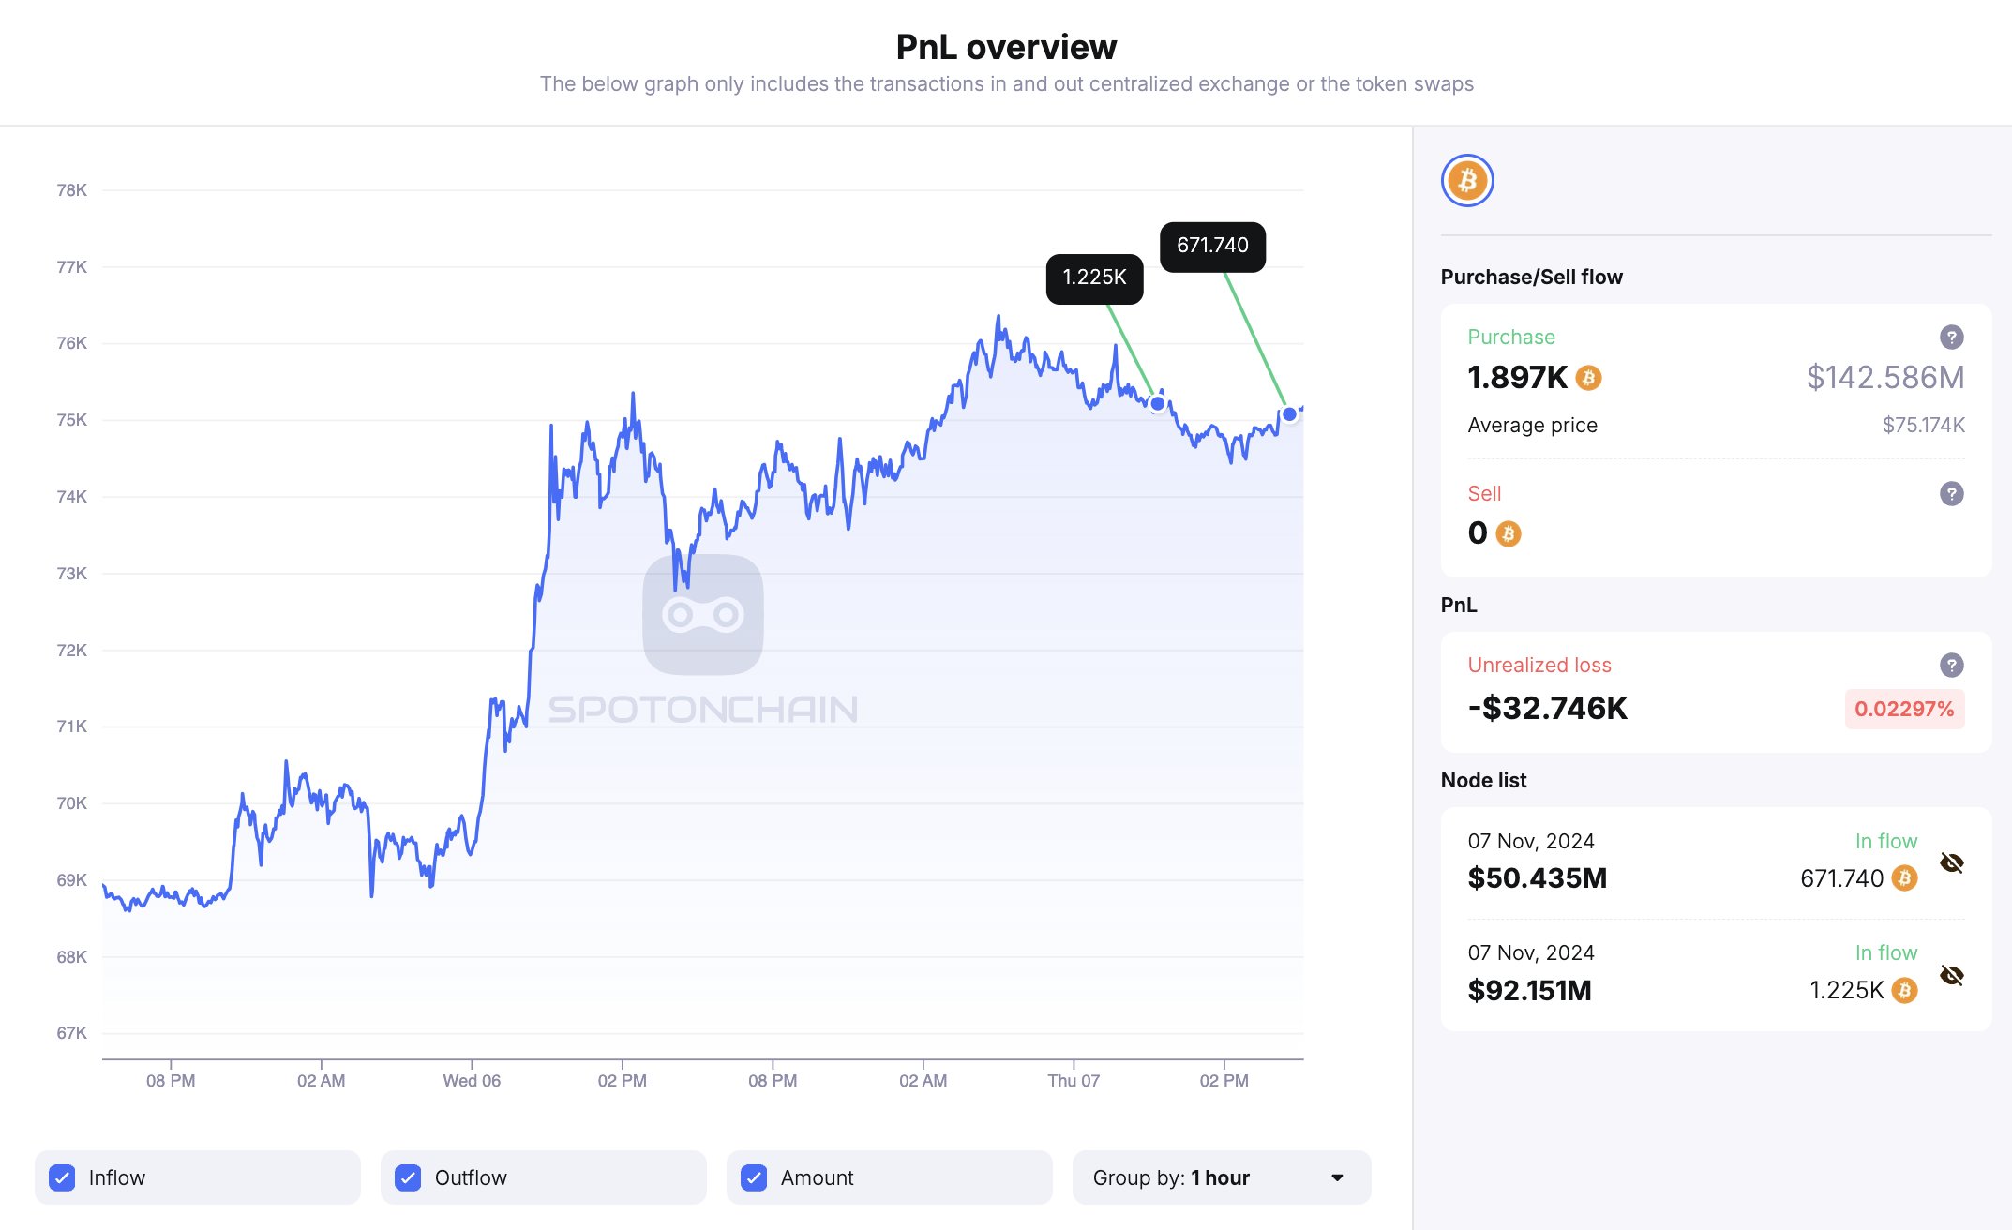2012x1230 pixels.
Task: Hide the $50.435M inflow node
Action: point(1952,863)
